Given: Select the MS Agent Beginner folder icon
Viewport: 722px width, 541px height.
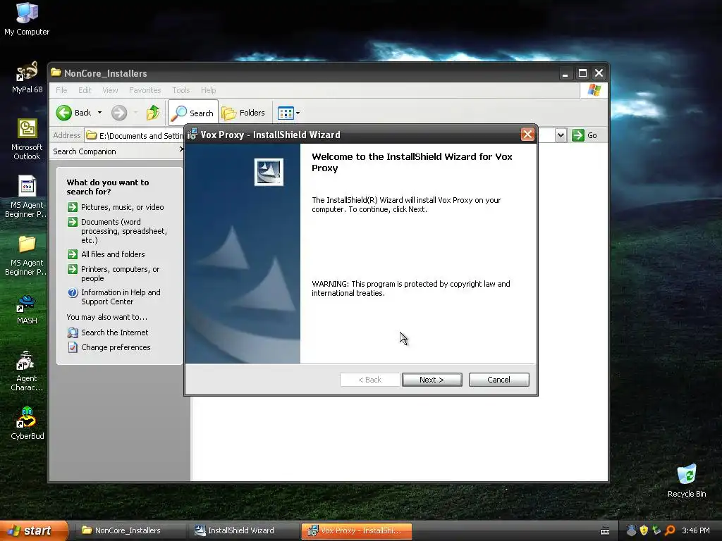Looking at the screenshot, I should 27,255.
